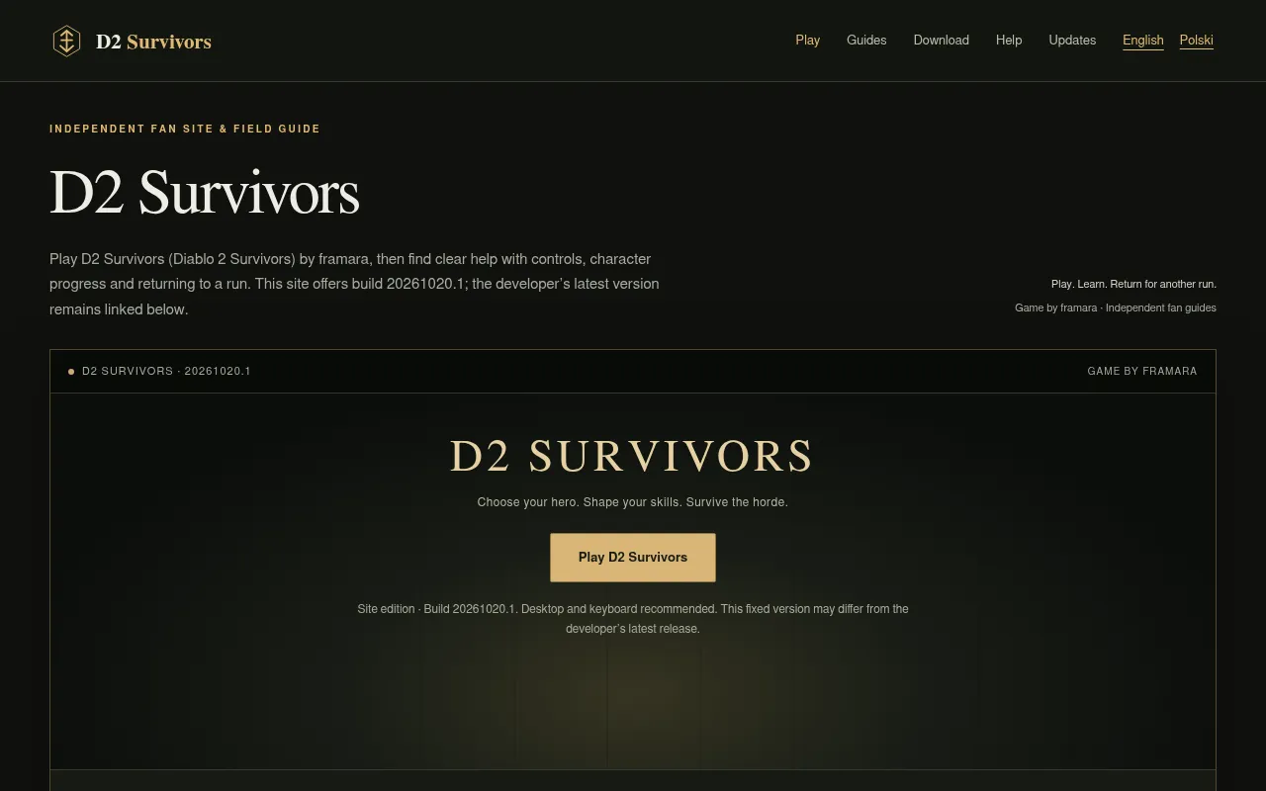Click the large 'D2 SURVIVORS' game title
This screenshot has width=1266, height=791.
point(633,457)
